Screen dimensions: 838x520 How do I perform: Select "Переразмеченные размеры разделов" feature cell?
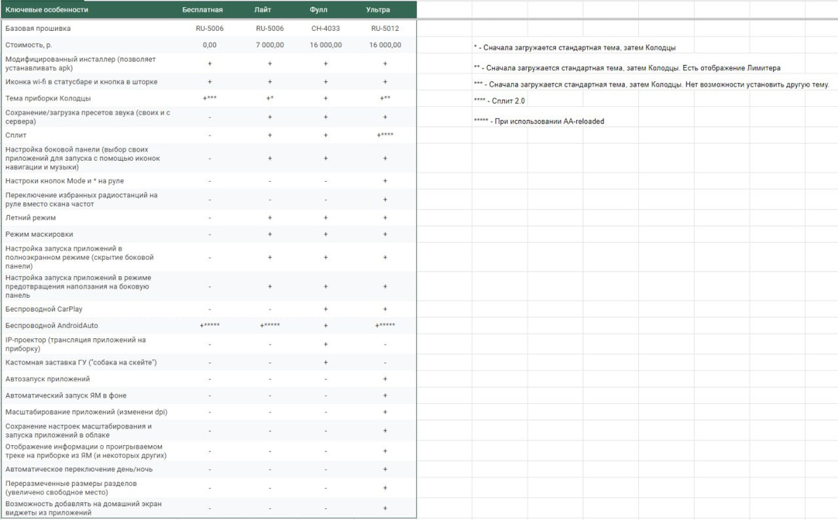click(x=71, y=487)
